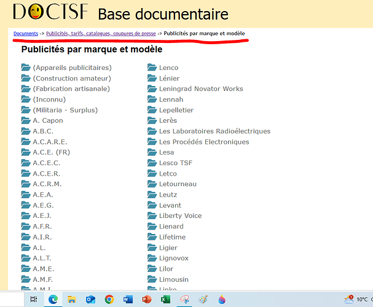This screenshot has width=373, height=307.
Task: Click the Task View taskbar button
Action: pos(34,299)
